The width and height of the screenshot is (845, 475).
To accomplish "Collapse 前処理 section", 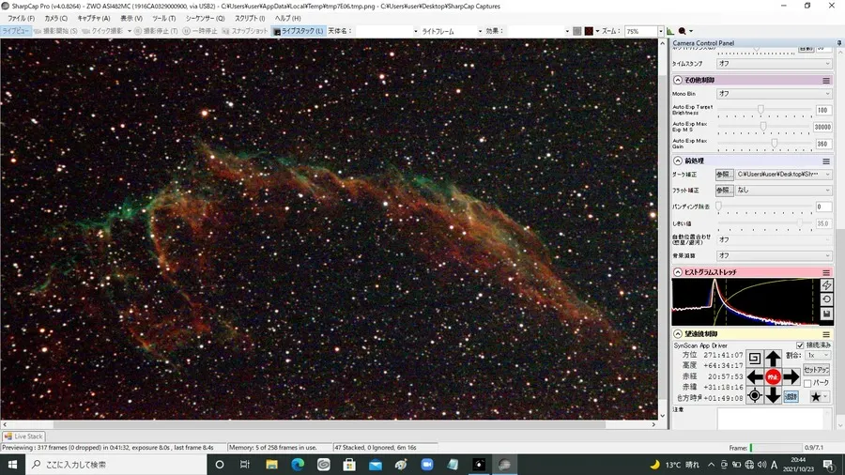I will pos(678,161).
